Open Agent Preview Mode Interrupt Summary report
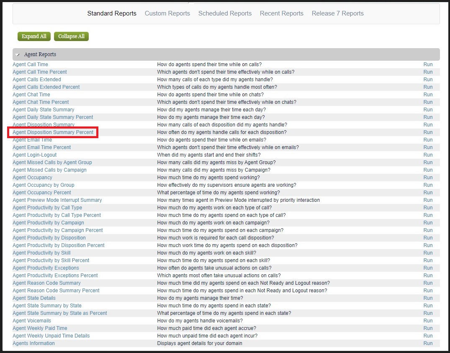Screen dimensions: 450x353 click(57, 200)
